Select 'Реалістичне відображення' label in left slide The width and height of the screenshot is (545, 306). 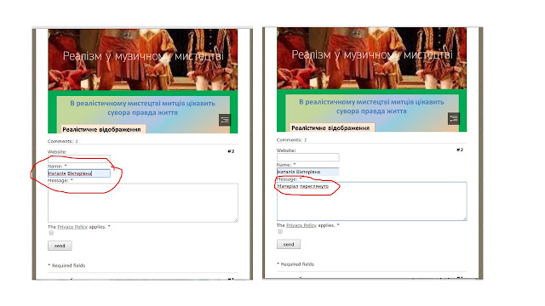coord(101,129)
